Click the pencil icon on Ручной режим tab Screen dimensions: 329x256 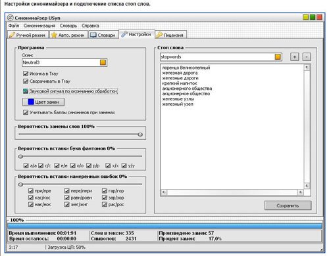12,35
